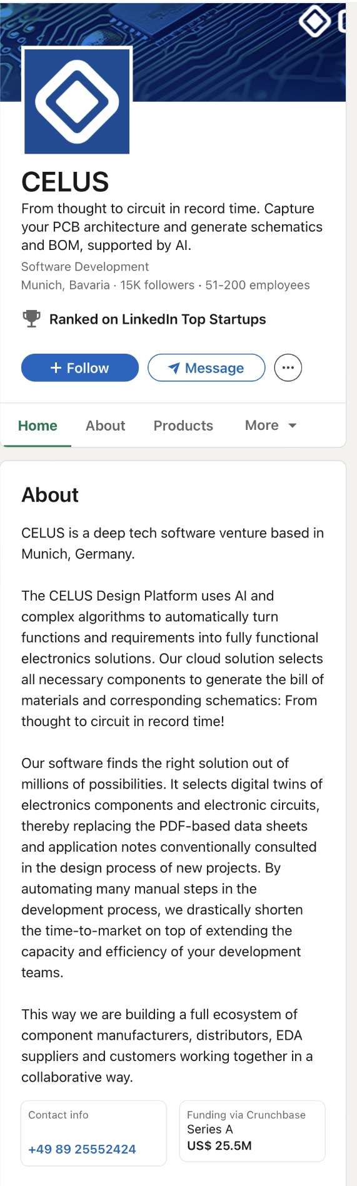Open the Contact info card
The image size is (357, 1186).
tap(94, 1133)
